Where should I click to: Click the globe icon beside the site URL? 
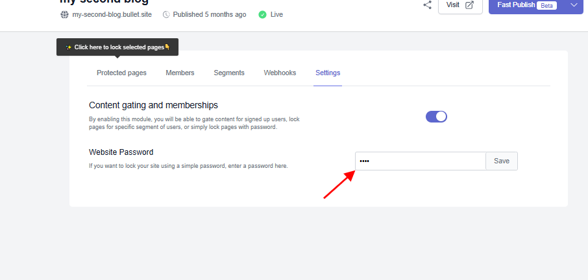(64, 14)
